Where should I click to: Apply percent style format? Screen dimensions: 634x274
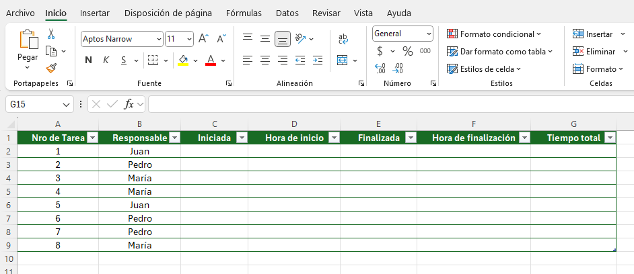click(x=408, y=51)
